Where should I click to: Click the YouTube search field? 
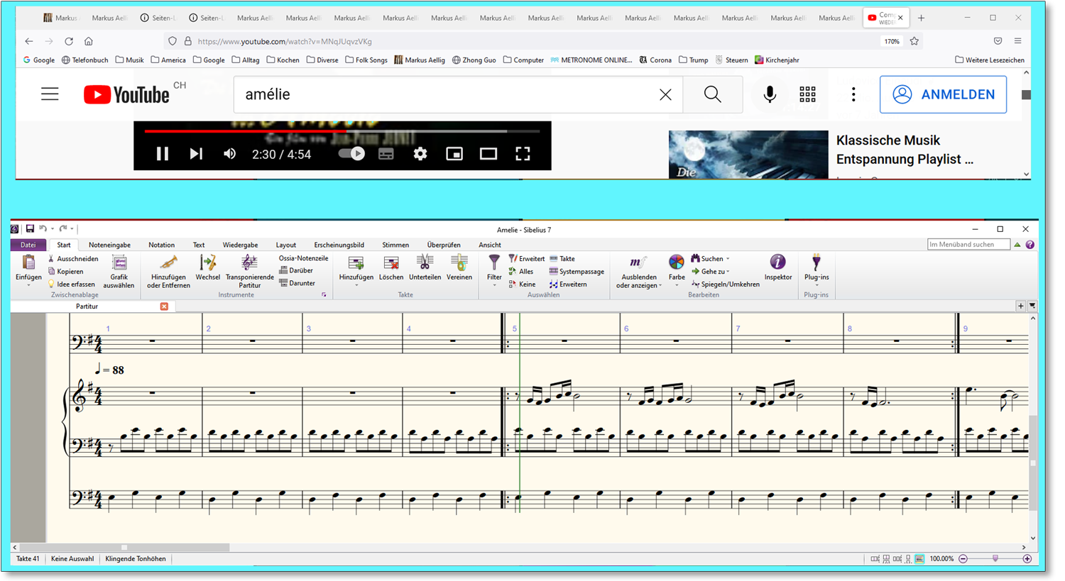[x=447, y=94]
